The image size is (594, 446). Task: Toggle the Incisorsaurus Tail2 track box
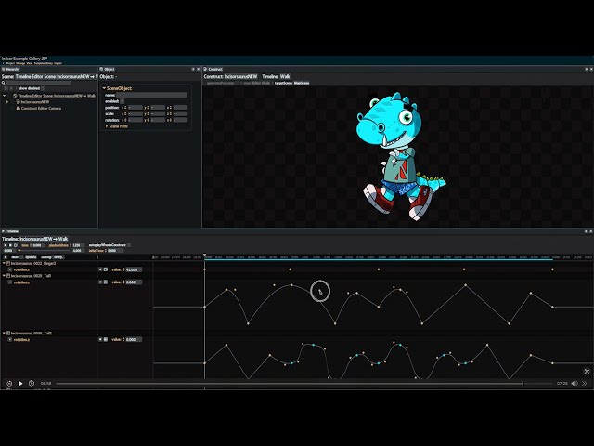pyautogui.click(x=8, y=333)
